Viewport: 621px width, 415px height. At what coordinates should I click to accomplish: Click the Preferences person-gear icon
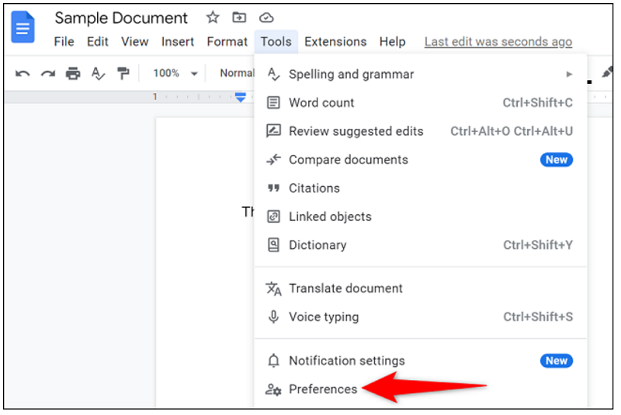point(273,389)
